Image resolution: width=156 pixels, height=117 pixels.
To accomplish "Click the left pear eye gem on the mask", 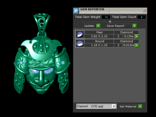I will [x=34, y=71].
